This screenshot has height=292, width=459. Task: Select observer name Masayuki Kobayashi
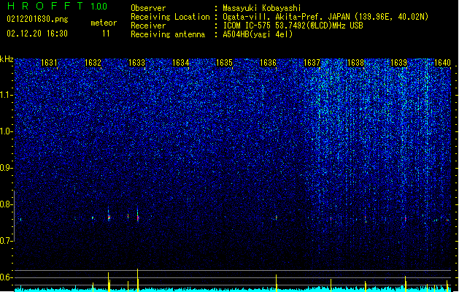tap(262, 8)
